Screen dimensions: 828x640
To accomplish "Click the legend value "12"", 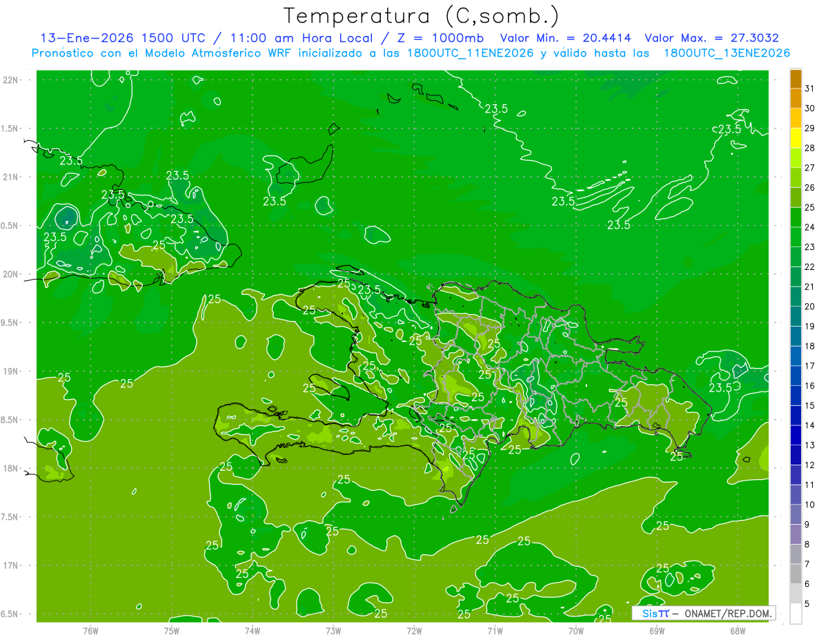I will [810, 465].
